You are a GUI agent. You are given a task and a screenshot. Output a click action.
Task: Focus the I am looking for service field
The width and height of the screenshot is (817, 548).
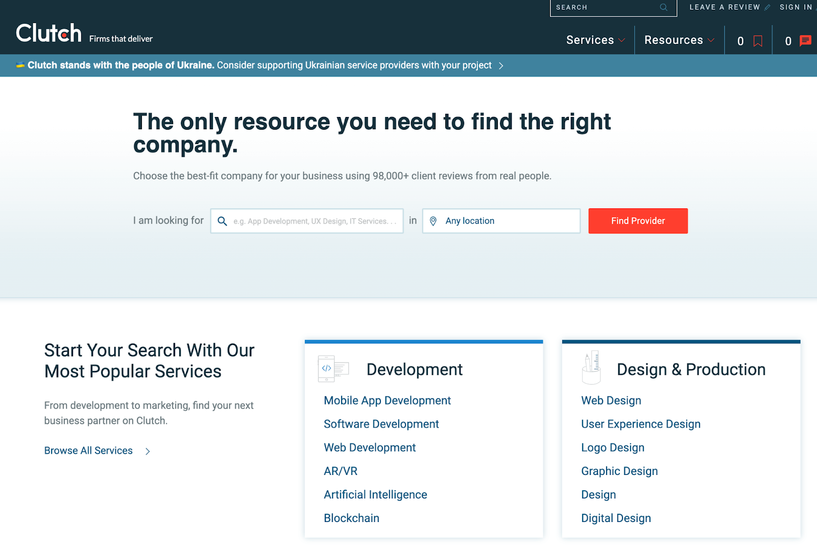click(x=307, y=221)
